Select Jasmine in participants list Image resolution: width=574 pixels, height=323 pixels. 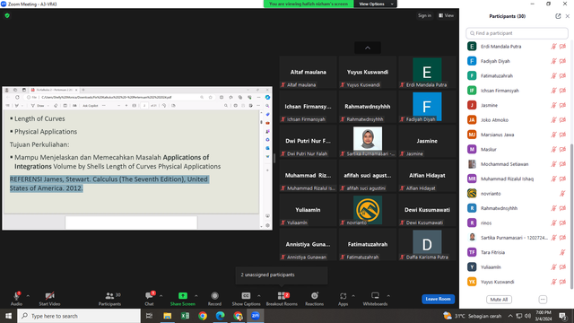coord(517,105)
